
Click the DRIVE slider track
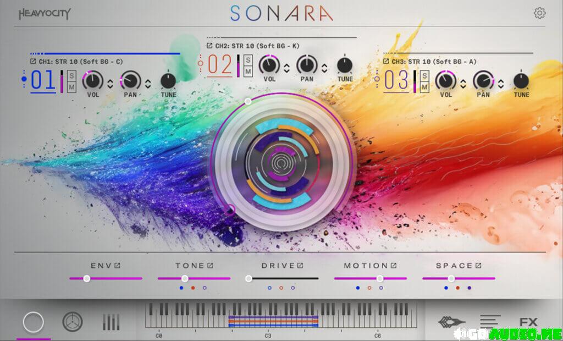tap(283, 278)
